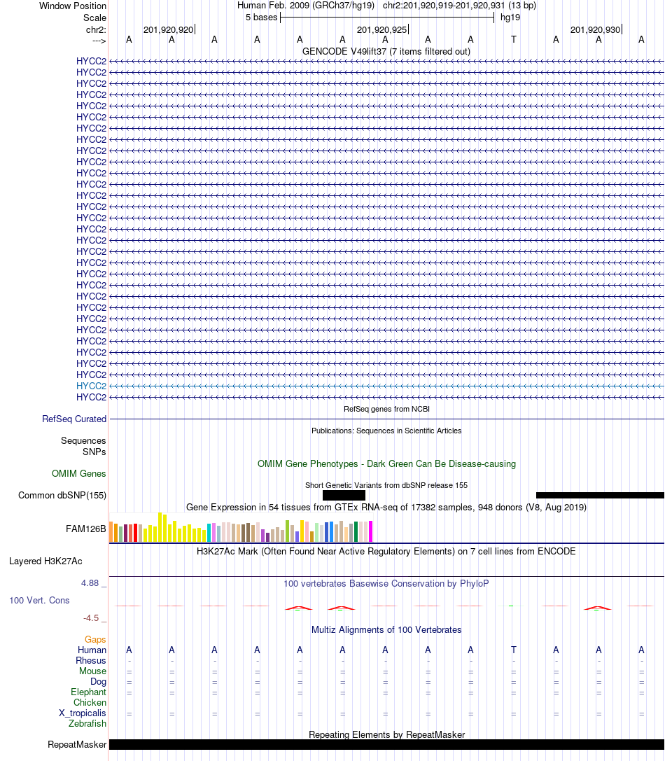Click the Scale label
Image resolution: width=665 pixels, height=761 pixels.
pos(94,18)
